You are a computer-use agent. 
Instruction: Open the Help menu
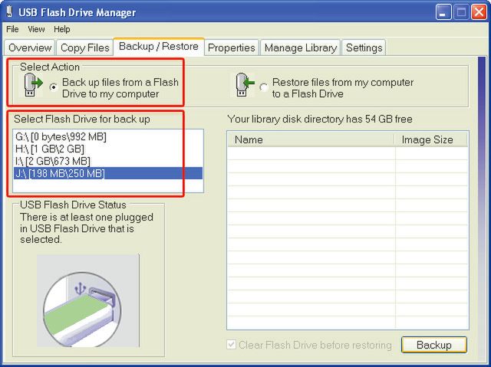(x=61, y=29)
